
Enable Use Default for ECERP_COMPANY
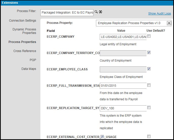(149, 36)
